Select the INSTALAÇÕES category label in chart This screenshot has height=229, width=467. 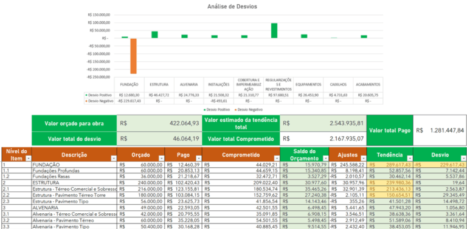coord(219,85)
